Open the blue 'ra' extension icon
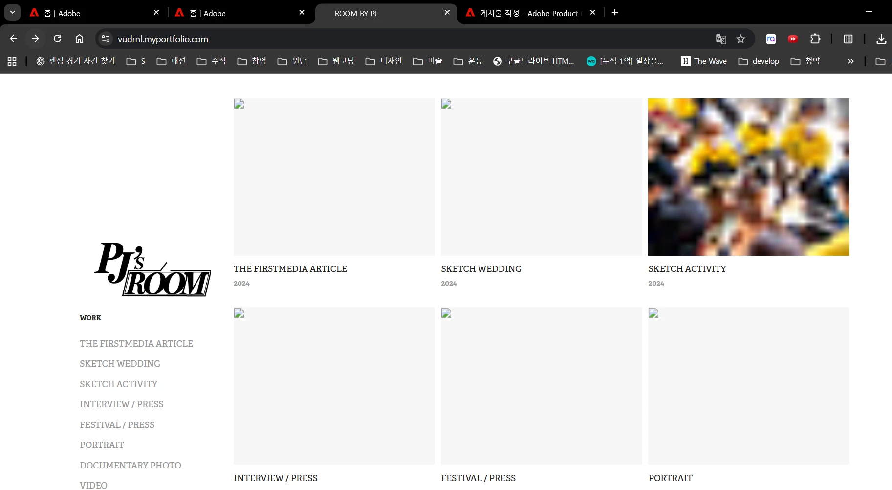The width and height of the screenshot is (892, 490). pos(771,39)
